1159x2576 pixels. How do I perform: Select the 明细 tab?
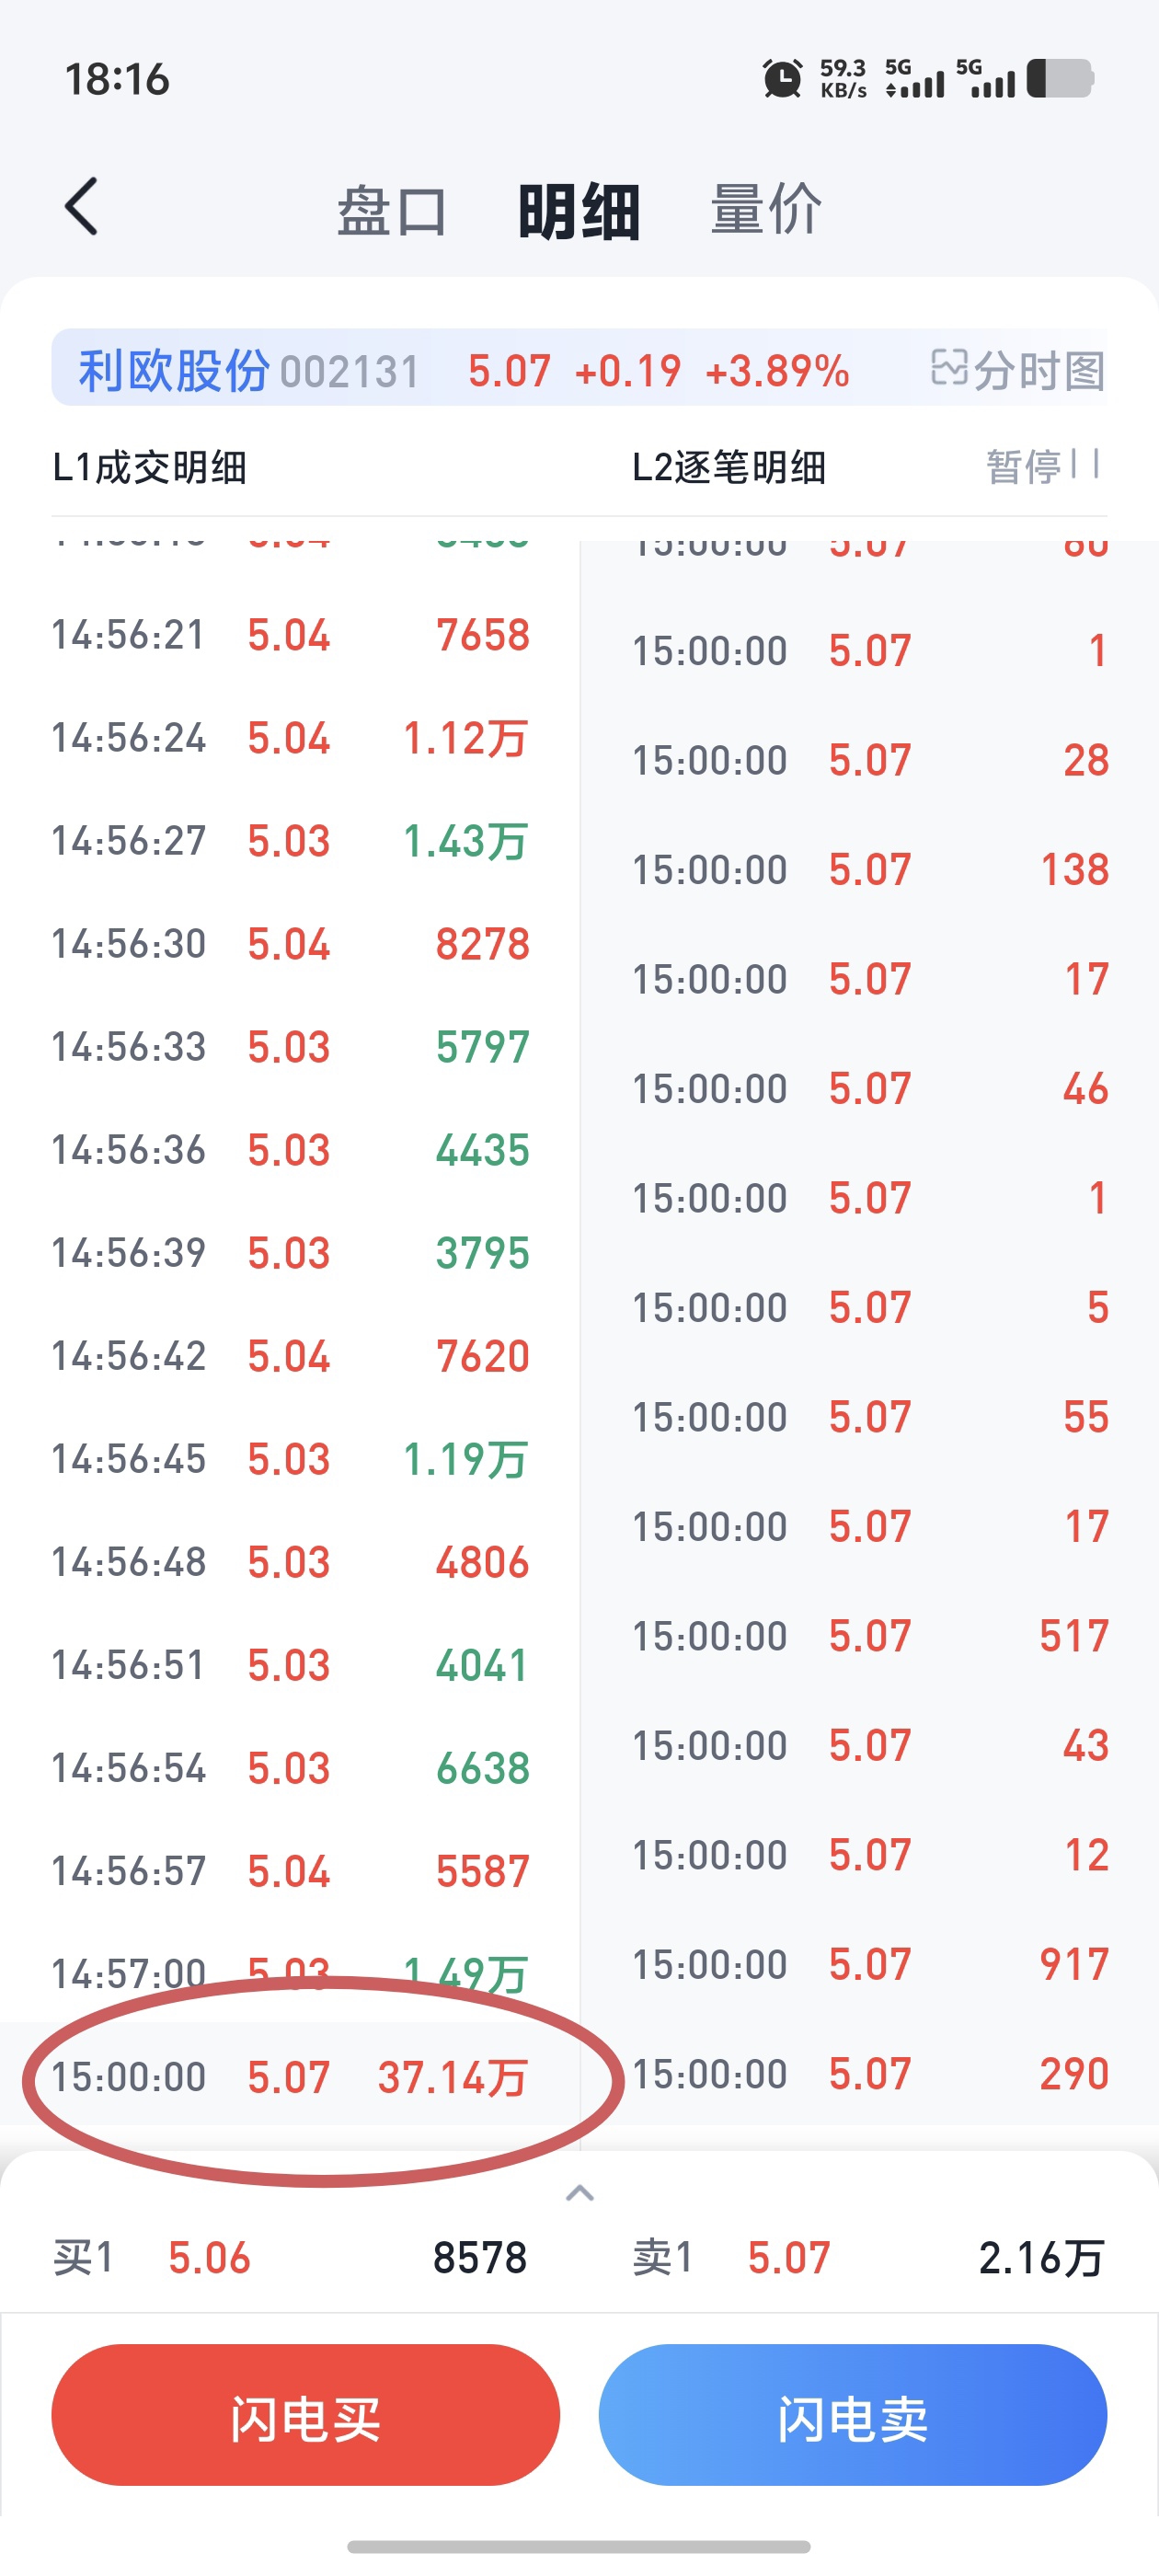(x=579, y=211)
